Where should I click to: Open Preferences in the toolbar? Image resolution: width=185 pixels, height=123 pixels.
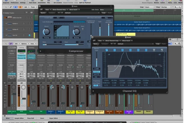pos(15,2)
